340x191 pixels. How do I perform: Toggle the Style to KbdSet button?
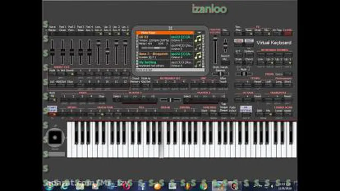click(x=146, y=85)
